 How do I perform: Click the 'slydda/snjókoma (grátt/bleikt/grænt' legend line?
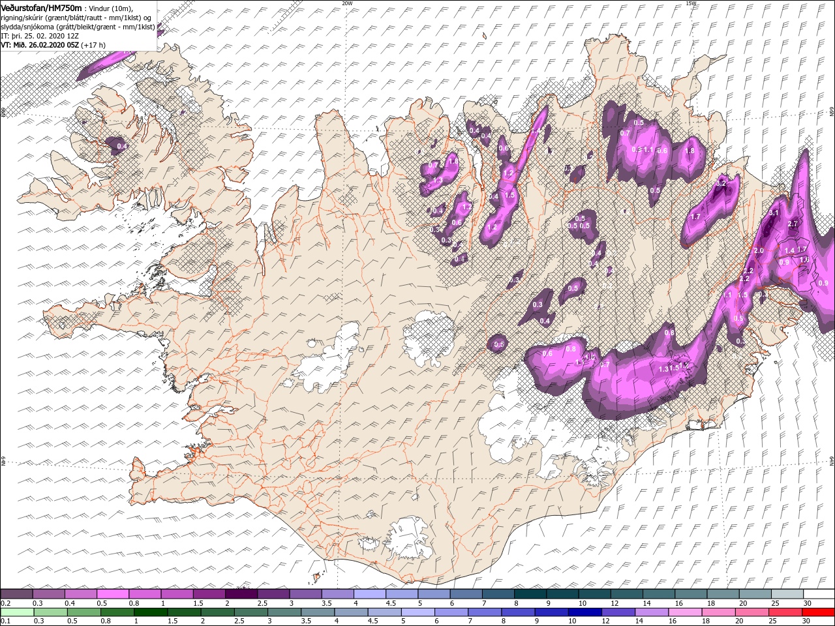pyautogui.click(x=78, y=27)
